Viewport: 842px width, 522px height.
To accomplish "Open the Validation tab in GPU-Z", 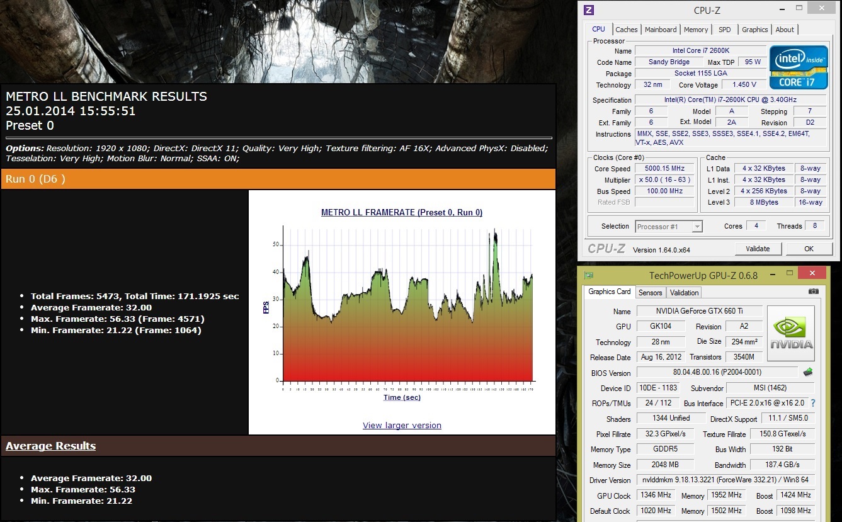I will click(x=684, y=293).
